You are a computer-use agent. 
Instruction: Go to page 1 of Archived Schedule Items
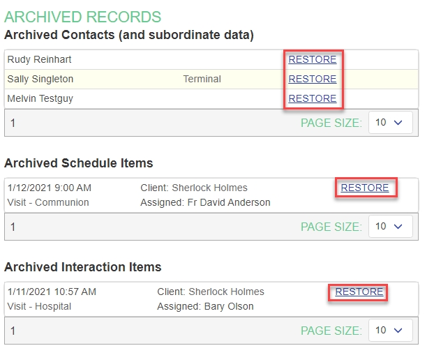pyautogui.click(x=13, y=227)
